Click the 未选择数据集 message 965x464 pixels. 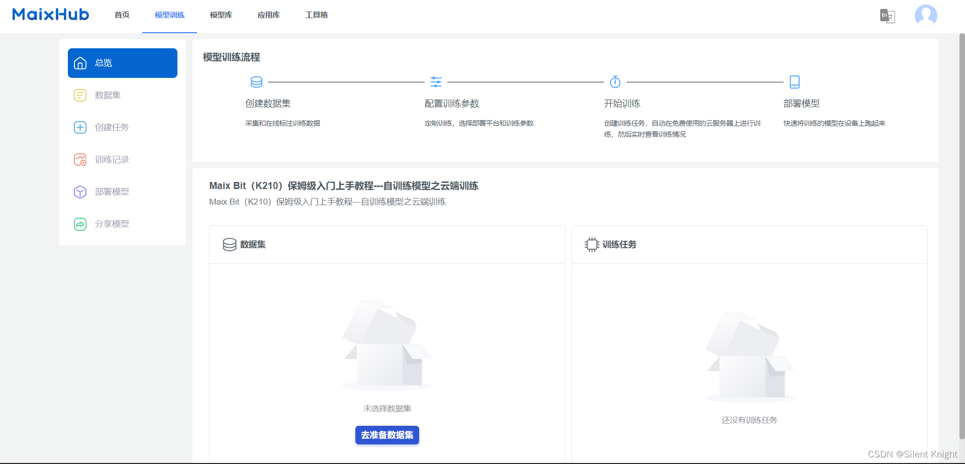pyautogui.click(x=387, y=409)
